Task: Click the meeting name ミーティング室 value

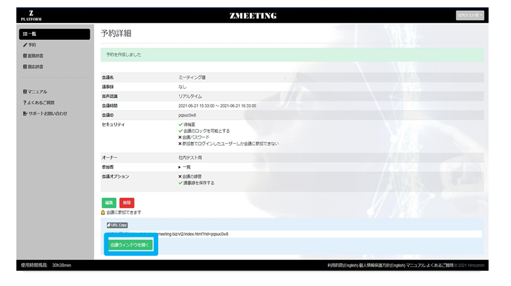Action: pyautogui.click(x=192, y=77)
